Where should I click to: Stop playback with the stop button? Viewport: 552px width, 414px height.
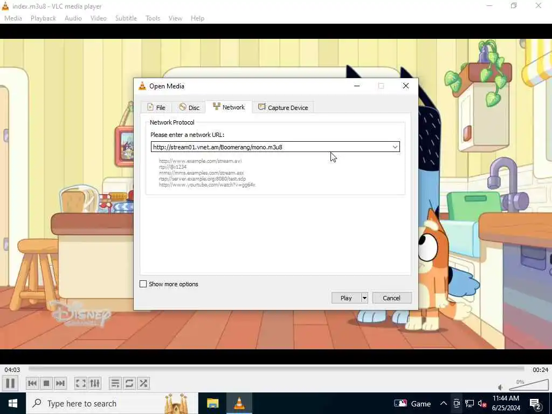point(46,383)
